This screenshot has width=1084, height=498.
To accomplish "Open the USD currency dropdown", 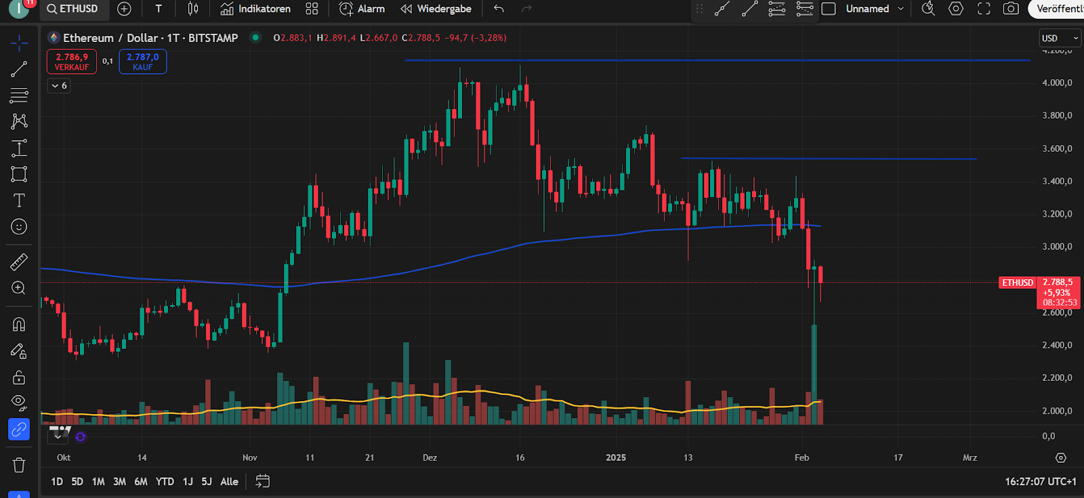I will [x=1059, y=38].
